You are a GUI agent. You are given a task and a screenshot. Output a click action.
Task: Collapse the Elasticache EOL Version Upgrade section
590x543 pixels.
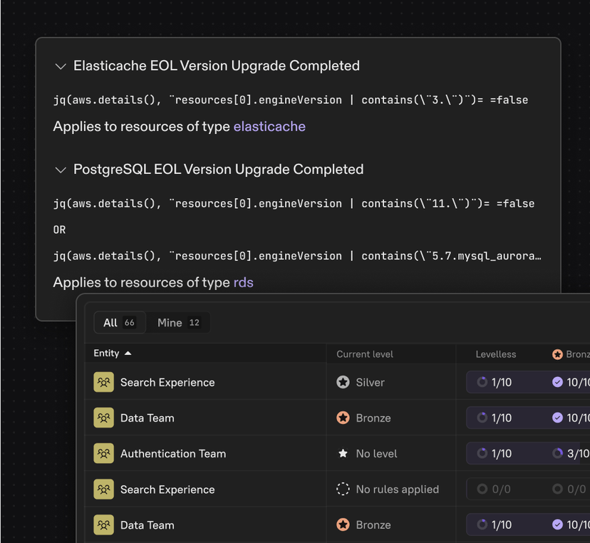(x=61, y=66)
